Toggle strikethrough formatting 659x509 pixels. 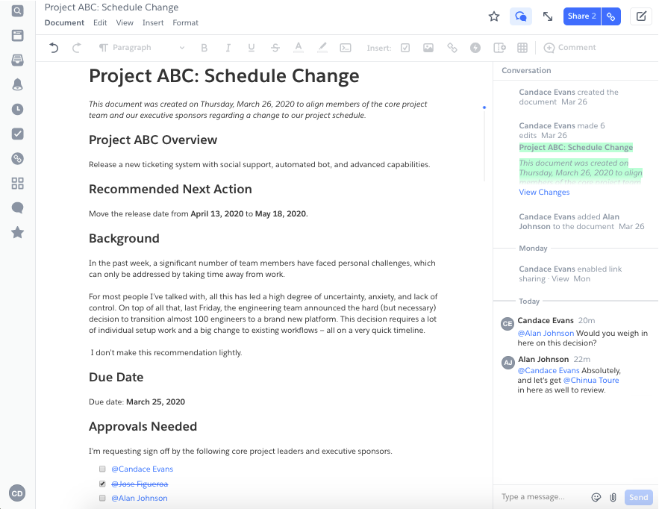(275, 48)
